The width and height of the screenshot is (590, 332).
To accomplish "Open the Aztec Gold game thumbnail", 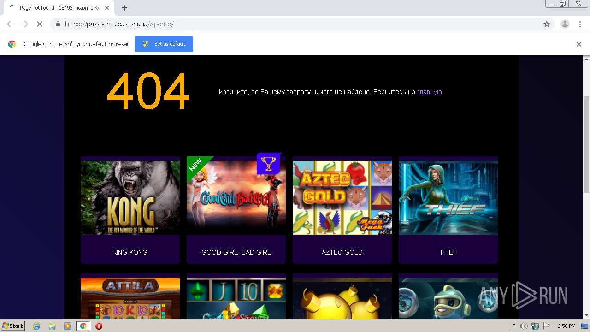I will [x=342, y=198].
